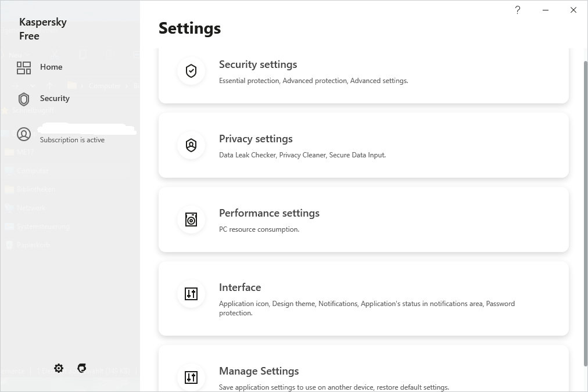588x392 pixels.
Task: Click the Performance settings disk icon
Action: (x=191, y=220)
